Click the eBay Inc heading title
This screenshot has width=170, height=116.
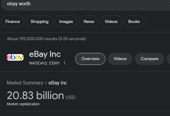45,54
